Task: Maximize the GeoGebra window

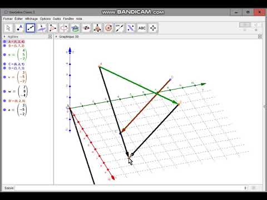Action: click(x=248, y=12)
